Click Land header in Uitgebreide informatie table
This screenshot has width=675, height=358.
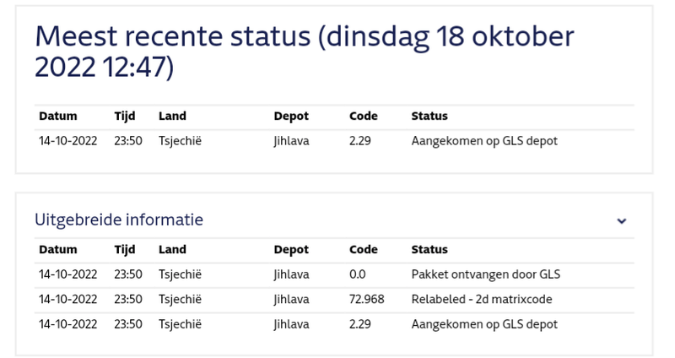(172, 250)
